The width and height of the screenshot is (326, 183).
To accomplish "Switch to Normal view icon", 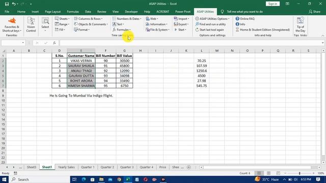I will coord(259,173).
